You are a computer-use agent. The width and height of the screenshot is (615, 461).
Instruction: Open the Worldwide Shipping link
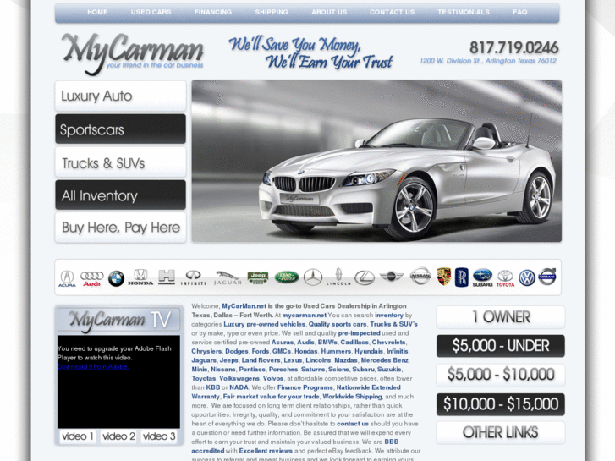[352, 397]
